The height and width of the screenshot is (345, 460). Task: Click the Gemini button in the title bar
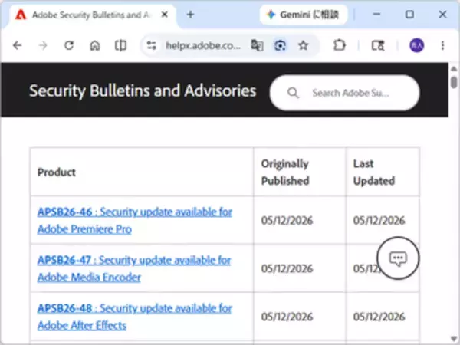pyautogui.click(x=304, y=15)
